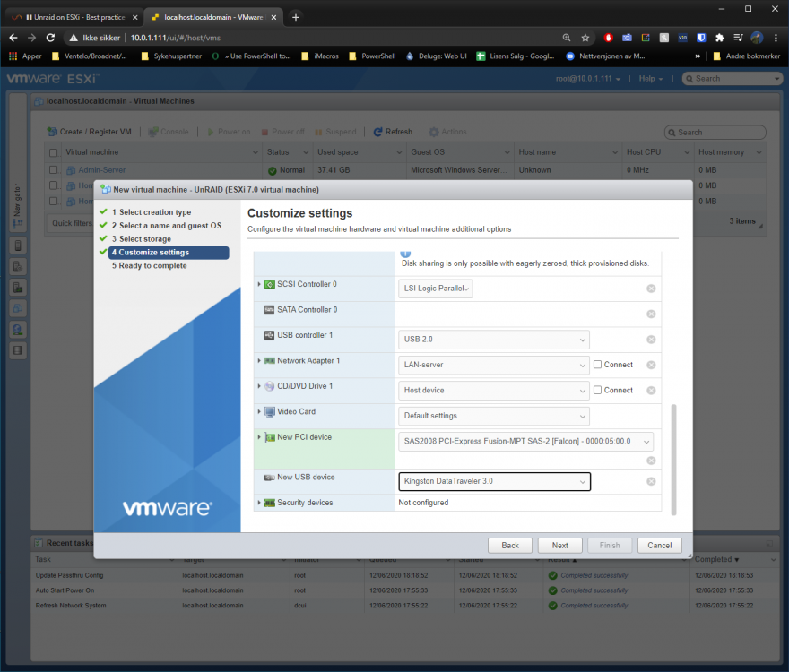The height and width of the screenshot is (672, 789).
Task: Click the Refresh icon in the VM toolbar
Action: [x=377, y=132]
